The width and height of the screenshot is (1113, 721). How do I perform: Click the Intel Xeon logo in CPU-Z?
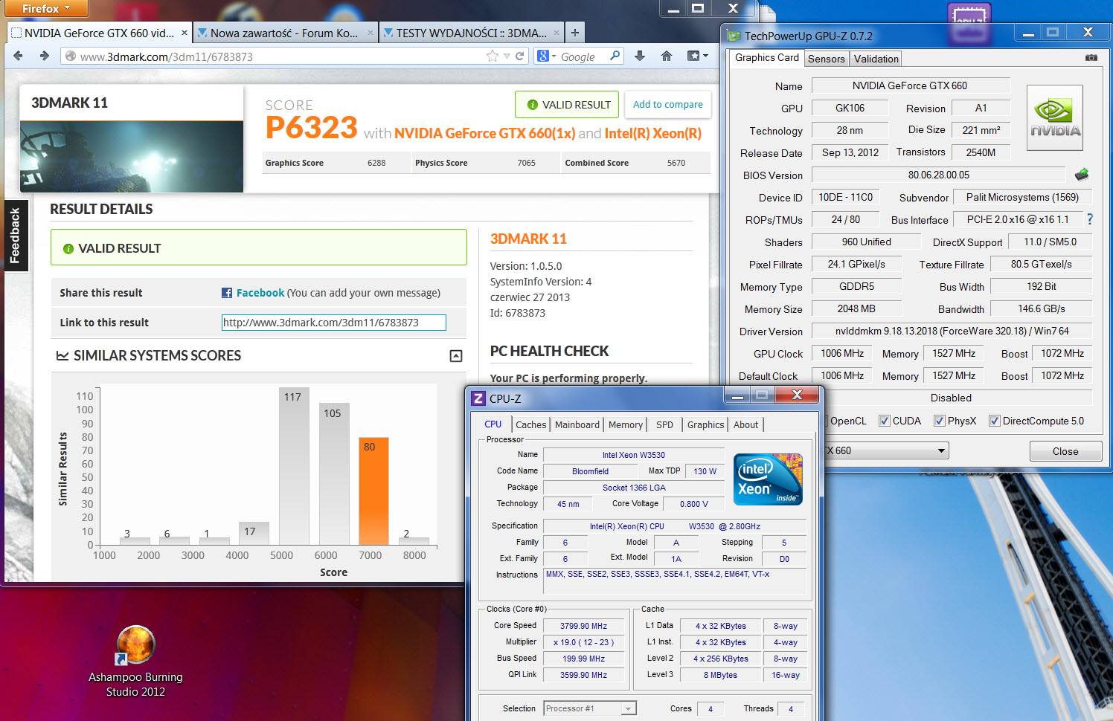tap(768, 479)
